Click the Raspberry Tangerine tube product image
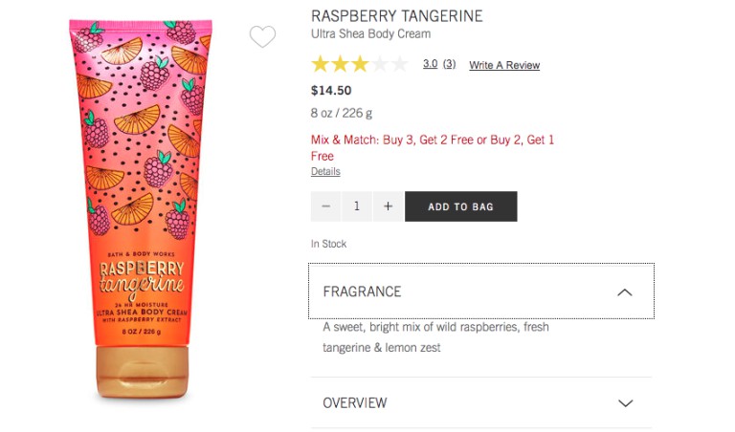Viewport: 735px width, 432px height. tap(140, 210)
